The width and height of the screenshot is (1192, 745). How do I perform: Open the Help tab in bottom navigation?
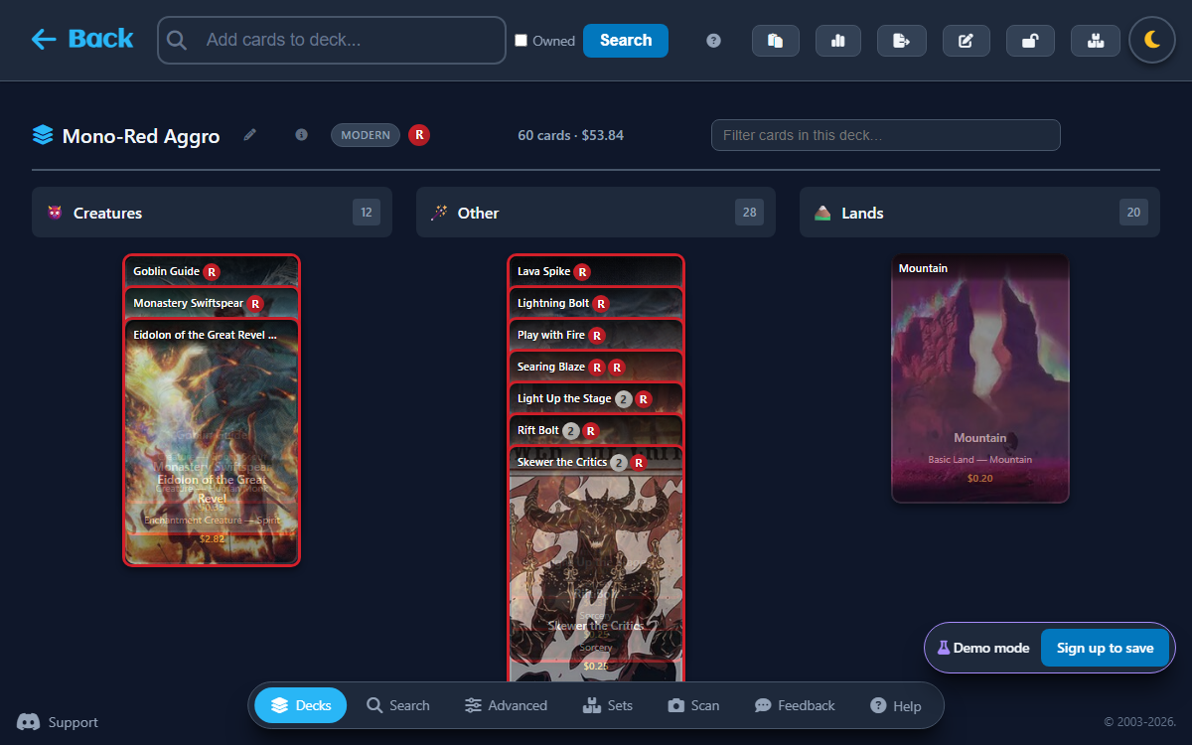click(896, 706)
